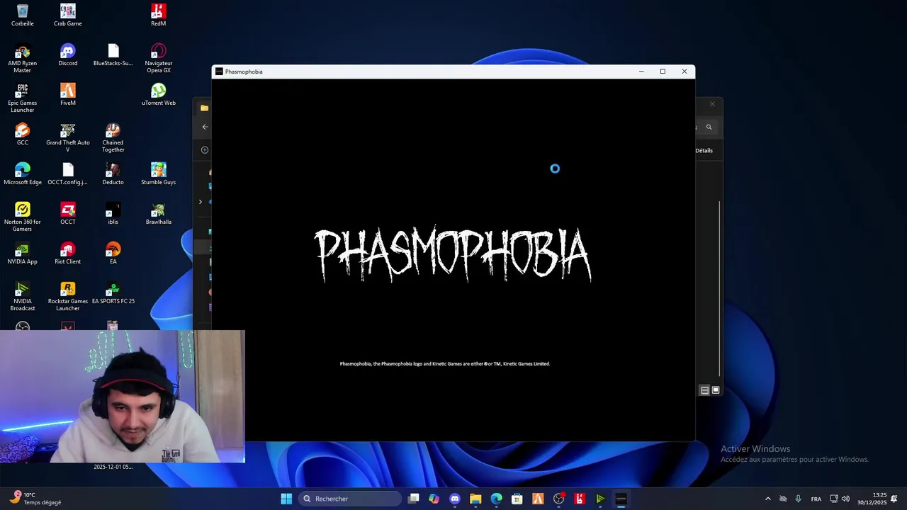Open FiveM from the taskbar
907x510 pixels.
(538, 499)
